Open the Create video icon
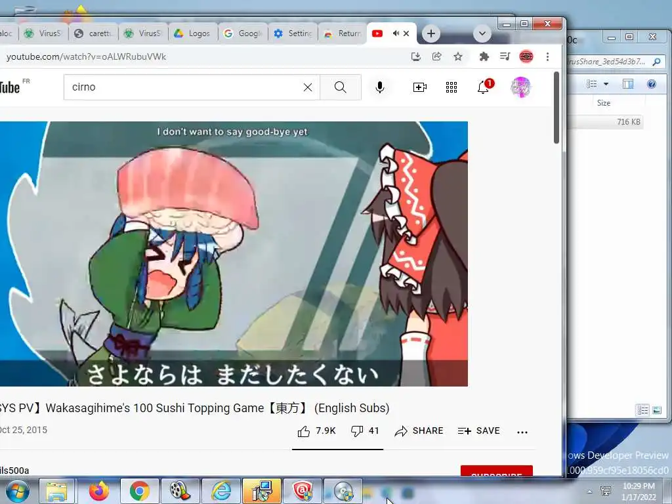The width and height of the screenshot is (672, 504). (x=419, y=87)
